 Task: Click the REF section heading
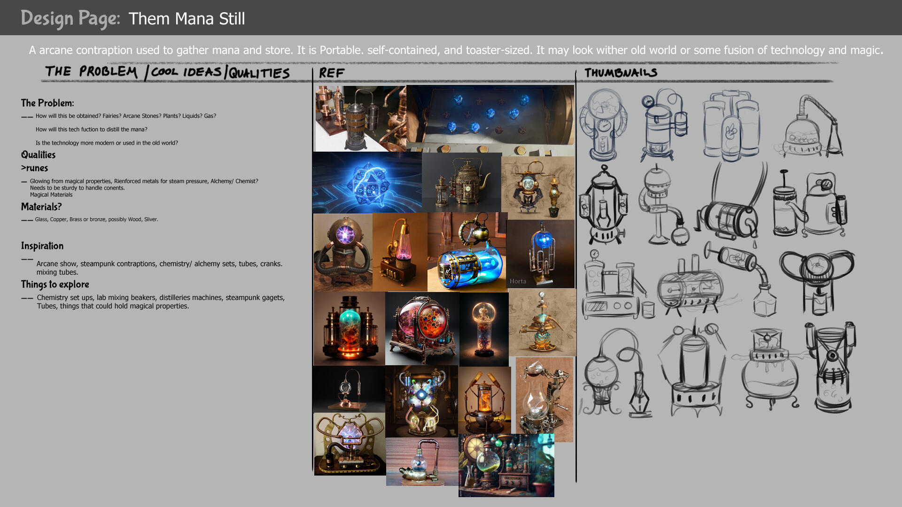pos(332,73)
